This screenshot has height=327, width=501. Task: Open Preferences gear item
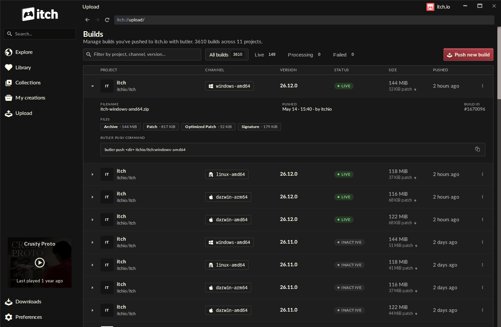[23, 317]
